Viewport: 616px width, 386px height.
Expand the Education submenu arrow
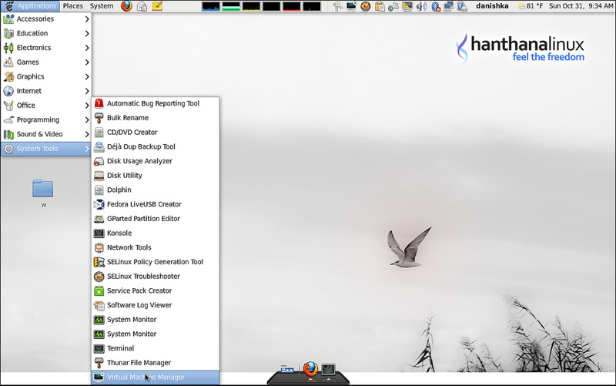click(x=87, y=33)
